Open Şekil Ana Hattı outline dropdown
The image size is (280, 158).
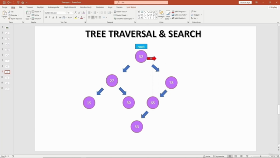pos(179,15)
